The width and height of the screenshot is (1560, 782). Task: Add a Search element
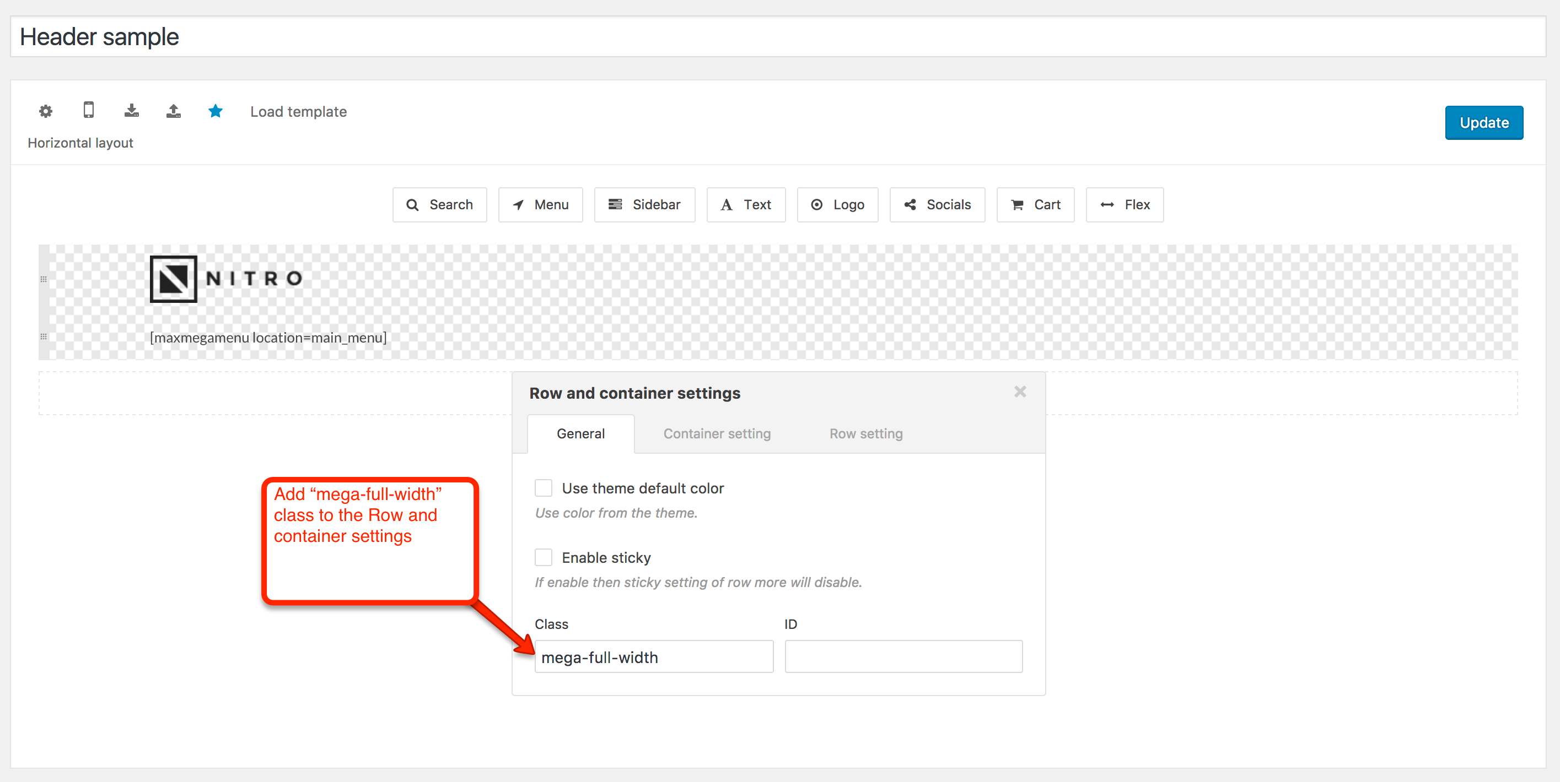(x=439, y=205)
